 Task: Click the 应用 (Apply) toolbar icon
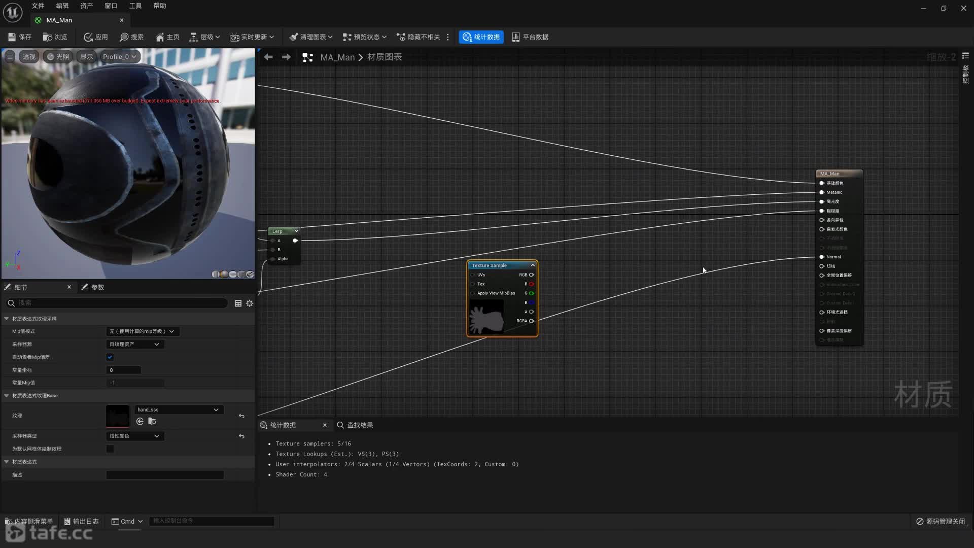[88, 37]
